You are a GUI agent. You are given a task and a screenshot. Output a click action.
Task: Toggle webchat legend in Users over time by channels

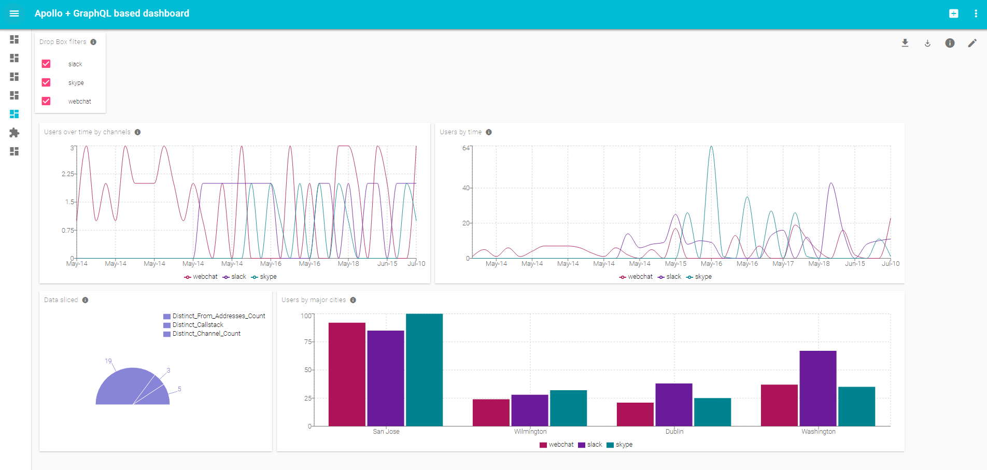(x=201, y=277)
